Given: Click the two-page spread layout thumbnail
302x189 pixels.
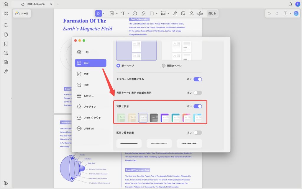Looking at the screenshot, I should coord(182,50).
